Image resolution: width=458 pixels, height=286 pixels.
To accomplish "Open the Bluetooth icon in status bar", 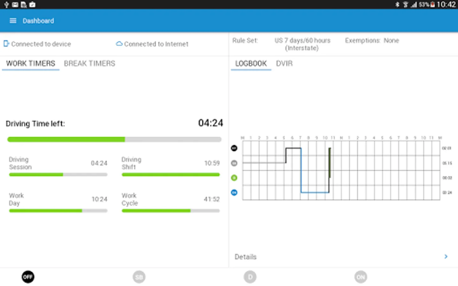I will [x=397, y=4].
